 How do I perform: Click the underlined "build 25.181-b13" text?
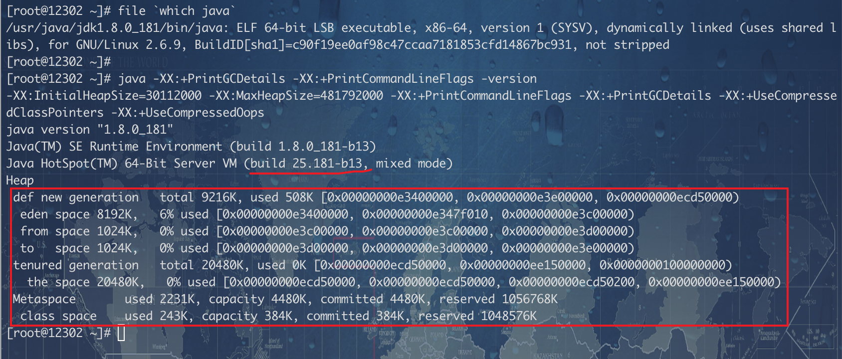306,164
